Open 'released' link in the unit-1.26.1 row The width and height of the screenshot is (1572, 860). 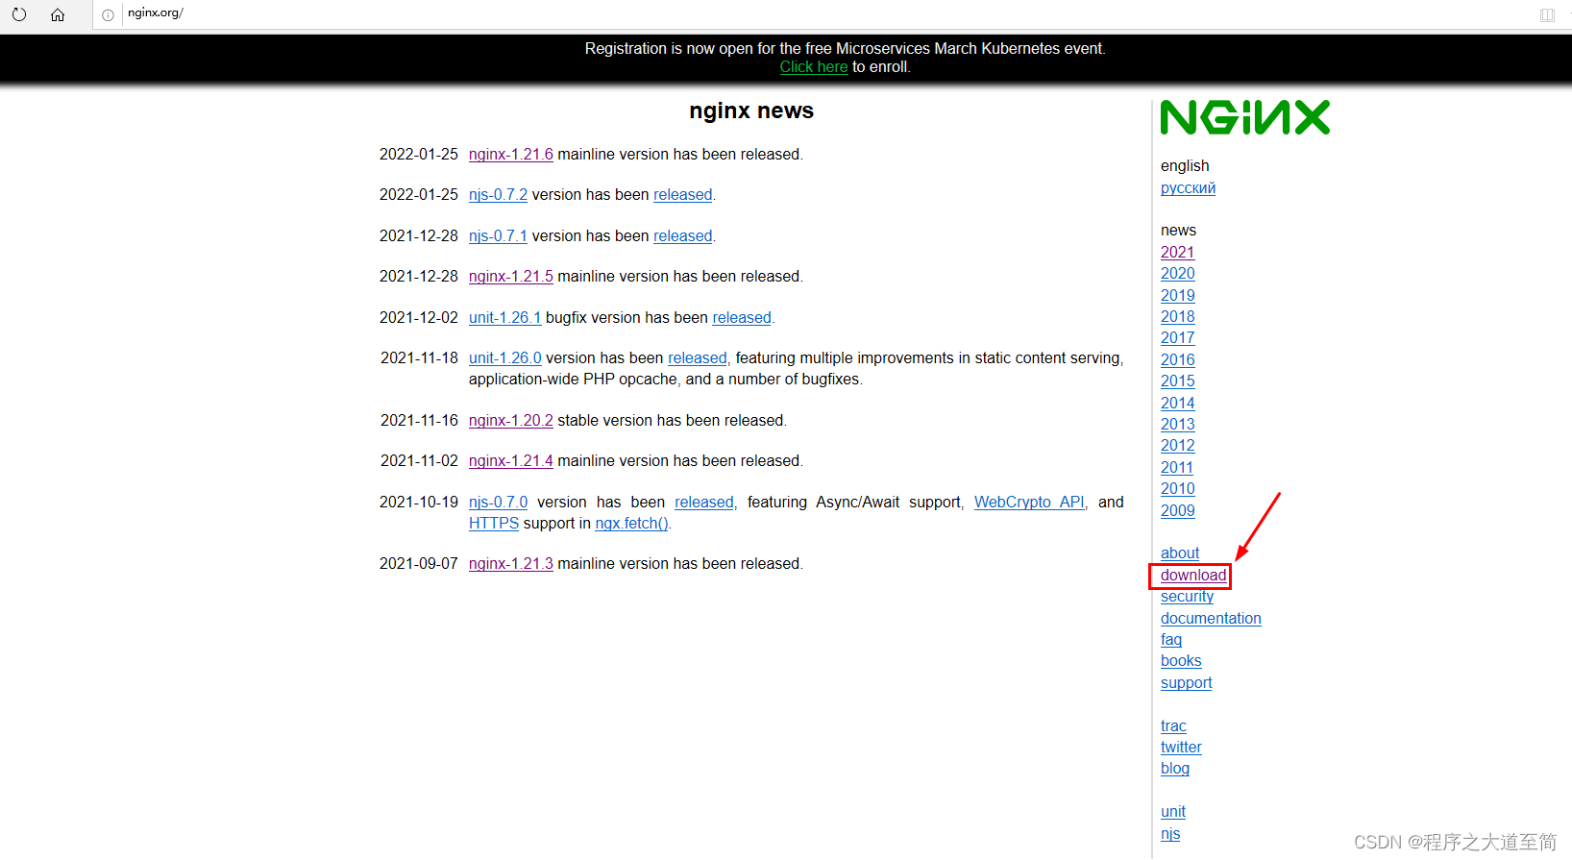[742, 318]
